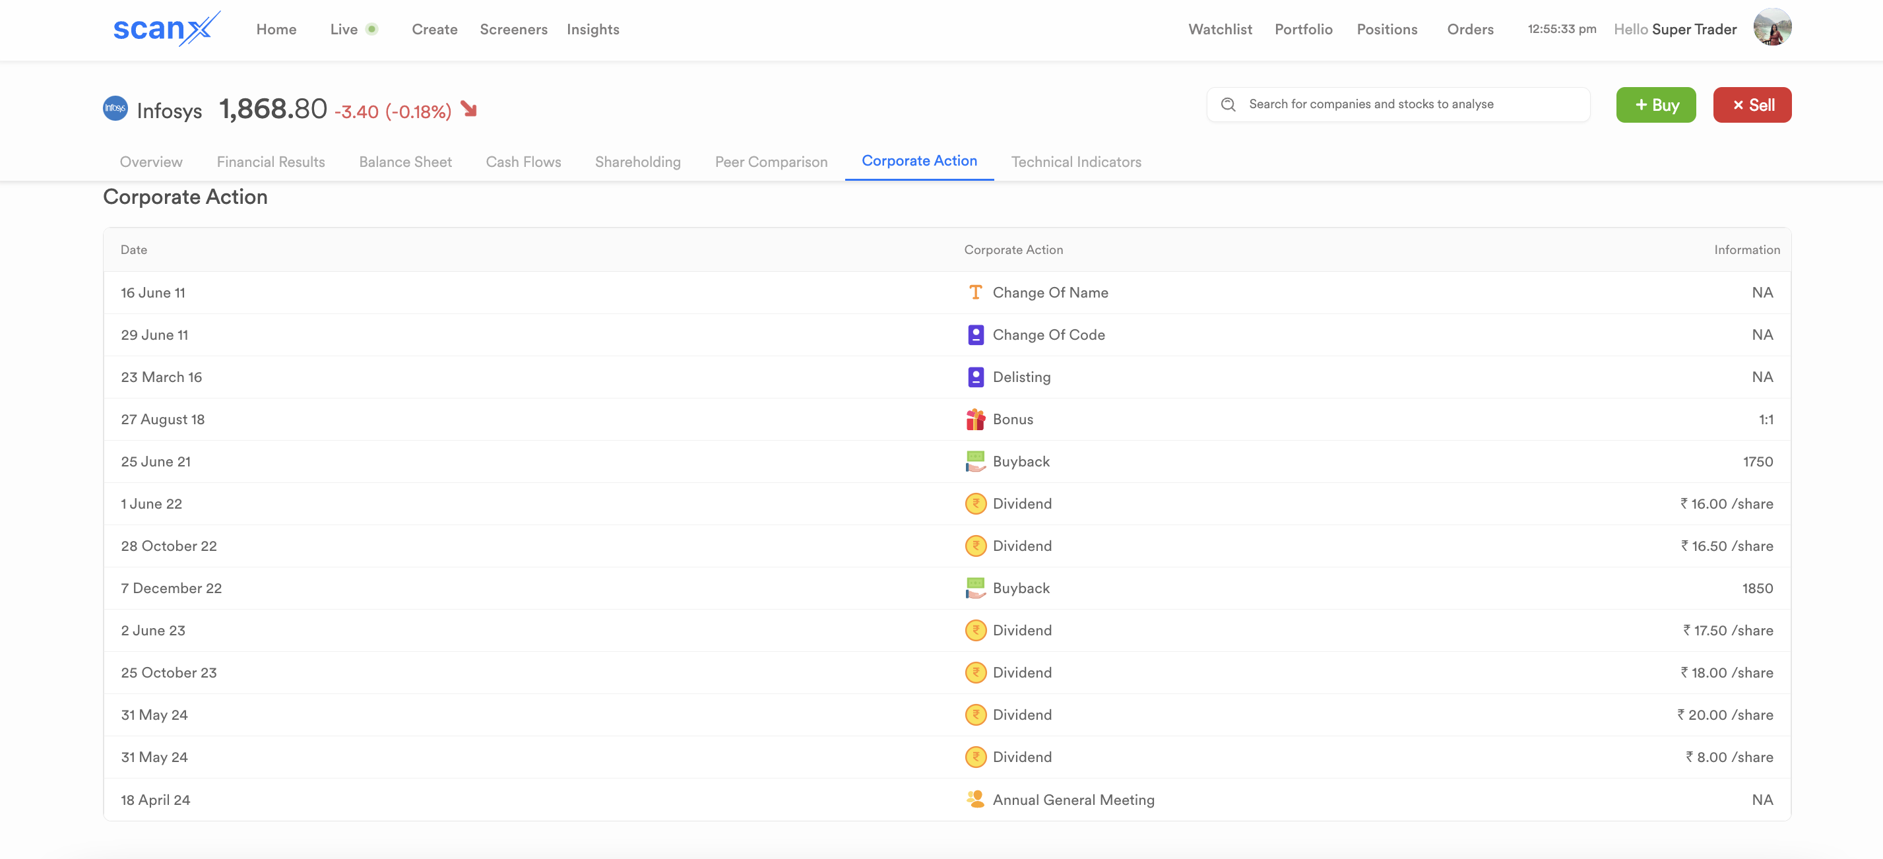Open the Insights menu item
This screenshot has width=1883, height=859.
(593, 29)
